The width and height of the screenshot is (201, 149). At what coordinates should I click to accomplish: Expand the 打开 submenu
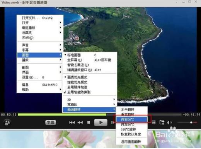pyautogui.click(x=40, y=23)
